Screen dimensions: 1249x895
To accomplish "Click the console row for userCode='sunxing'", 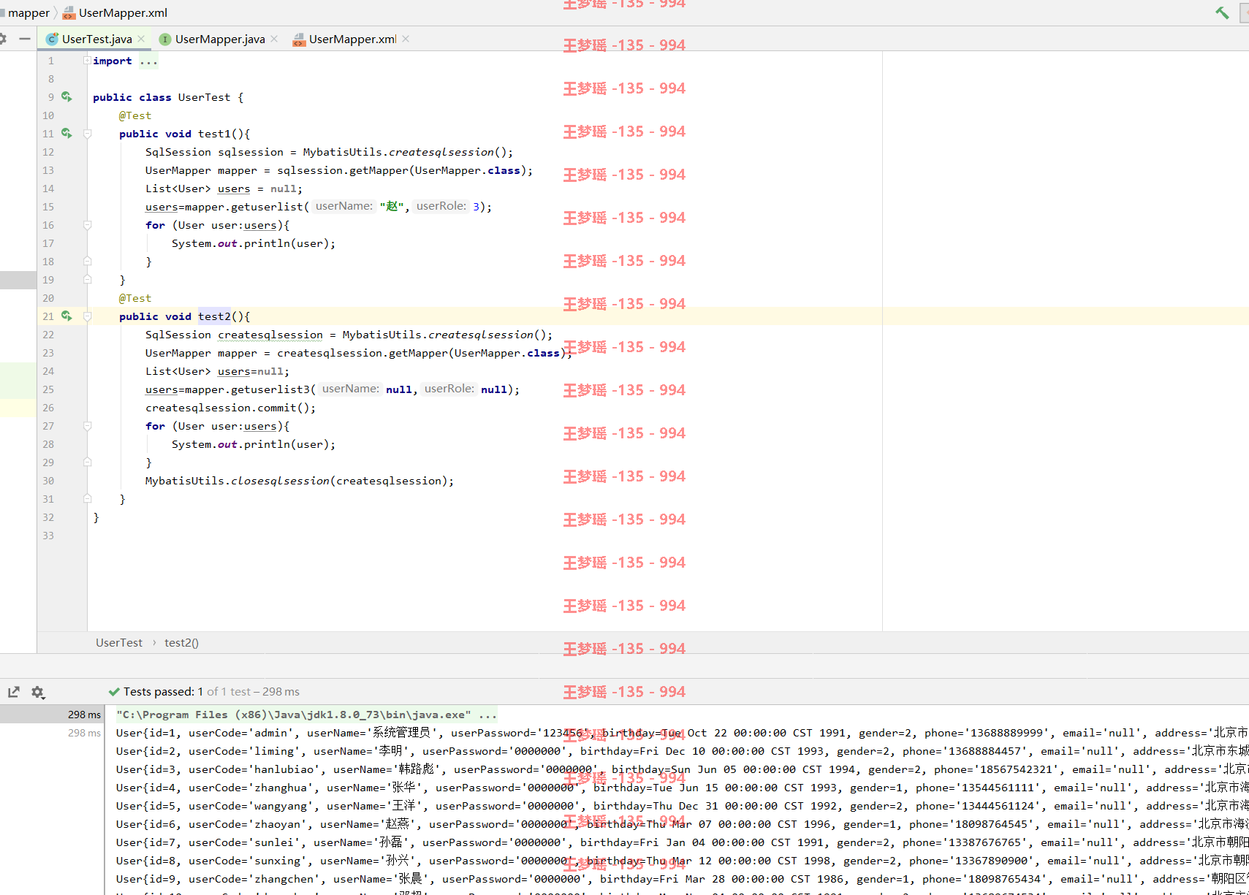I will pyautogui.click(x=682, y=861).
